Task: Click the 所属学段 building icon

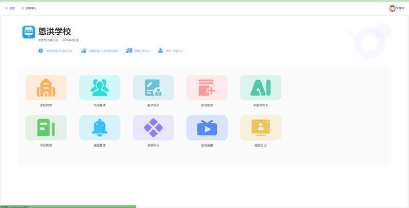Action: pos(83,51)
